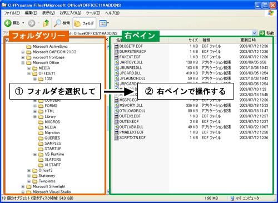Click the PMAILEXT.ECF file name
The height and width of the screenshot is (203, 278).
click(x=132, y=132)
